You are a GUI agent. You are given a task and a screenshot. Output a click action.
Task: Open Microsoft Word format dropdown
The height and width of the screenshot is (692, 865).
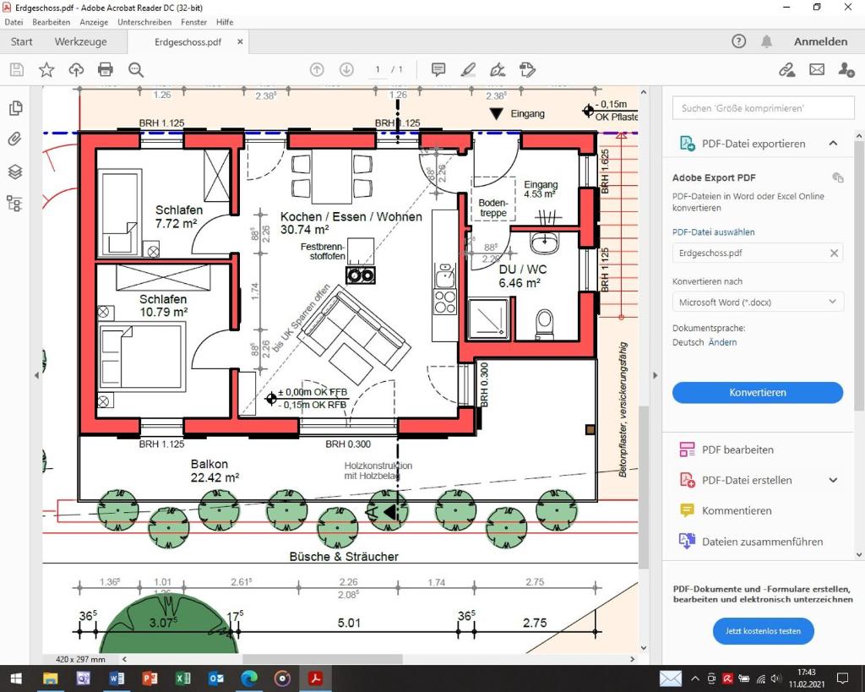click(758, 302)
